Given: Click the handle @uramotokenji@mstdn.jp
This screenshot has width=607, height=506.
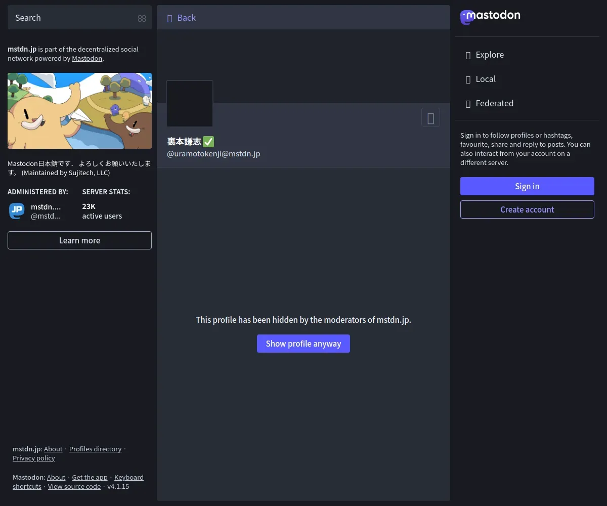Looking at the screenshot, I should [213, 153].
